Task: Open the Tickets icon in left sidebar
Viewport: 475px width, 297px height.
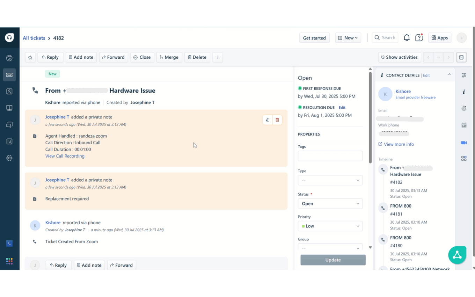Action: 9,75
